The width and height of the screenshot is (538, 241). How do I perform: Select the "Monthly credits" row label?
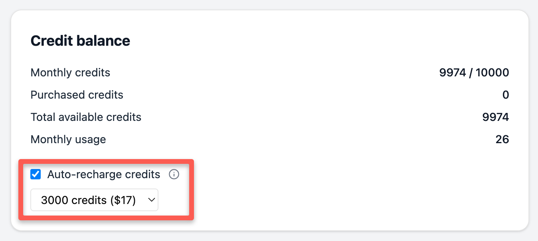click(x=70, y=73)
